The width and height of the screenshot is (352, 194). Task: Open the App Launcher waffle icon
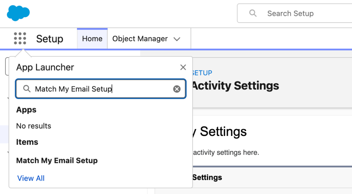20,39
